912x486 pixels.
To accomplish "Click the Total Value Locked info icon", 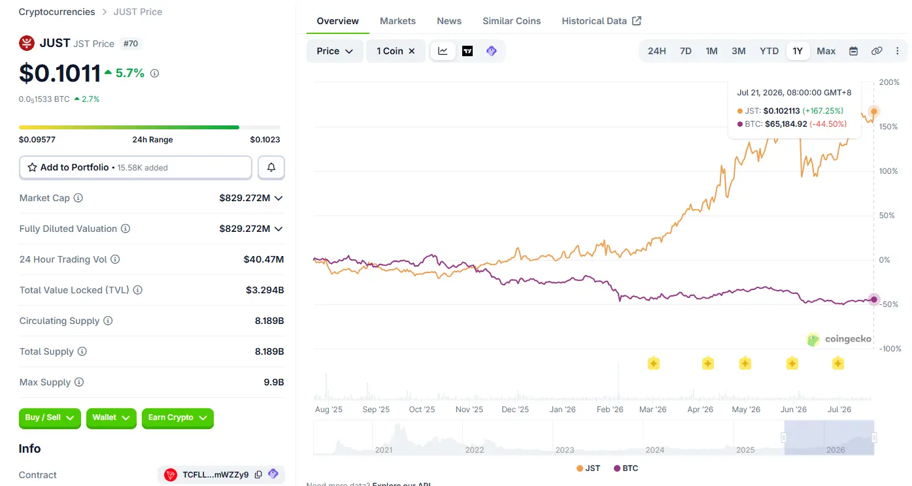I will [138, 290].
